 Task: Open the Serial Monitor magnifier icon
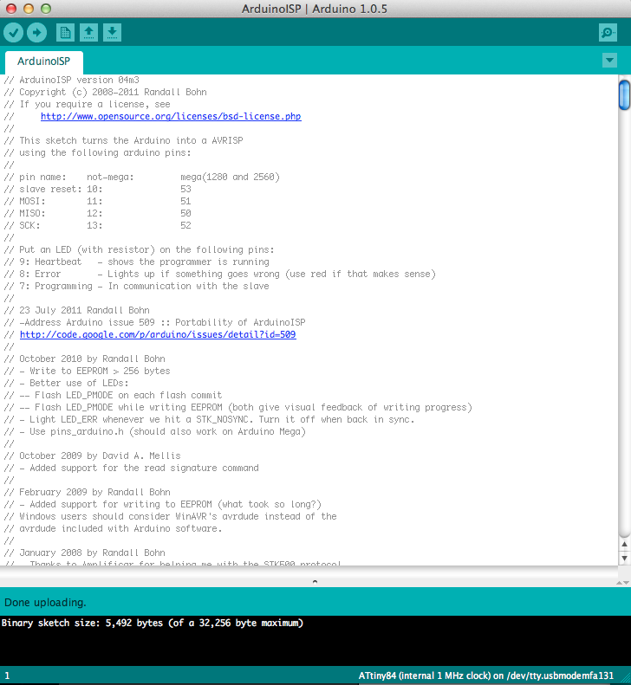click(608, 33)
